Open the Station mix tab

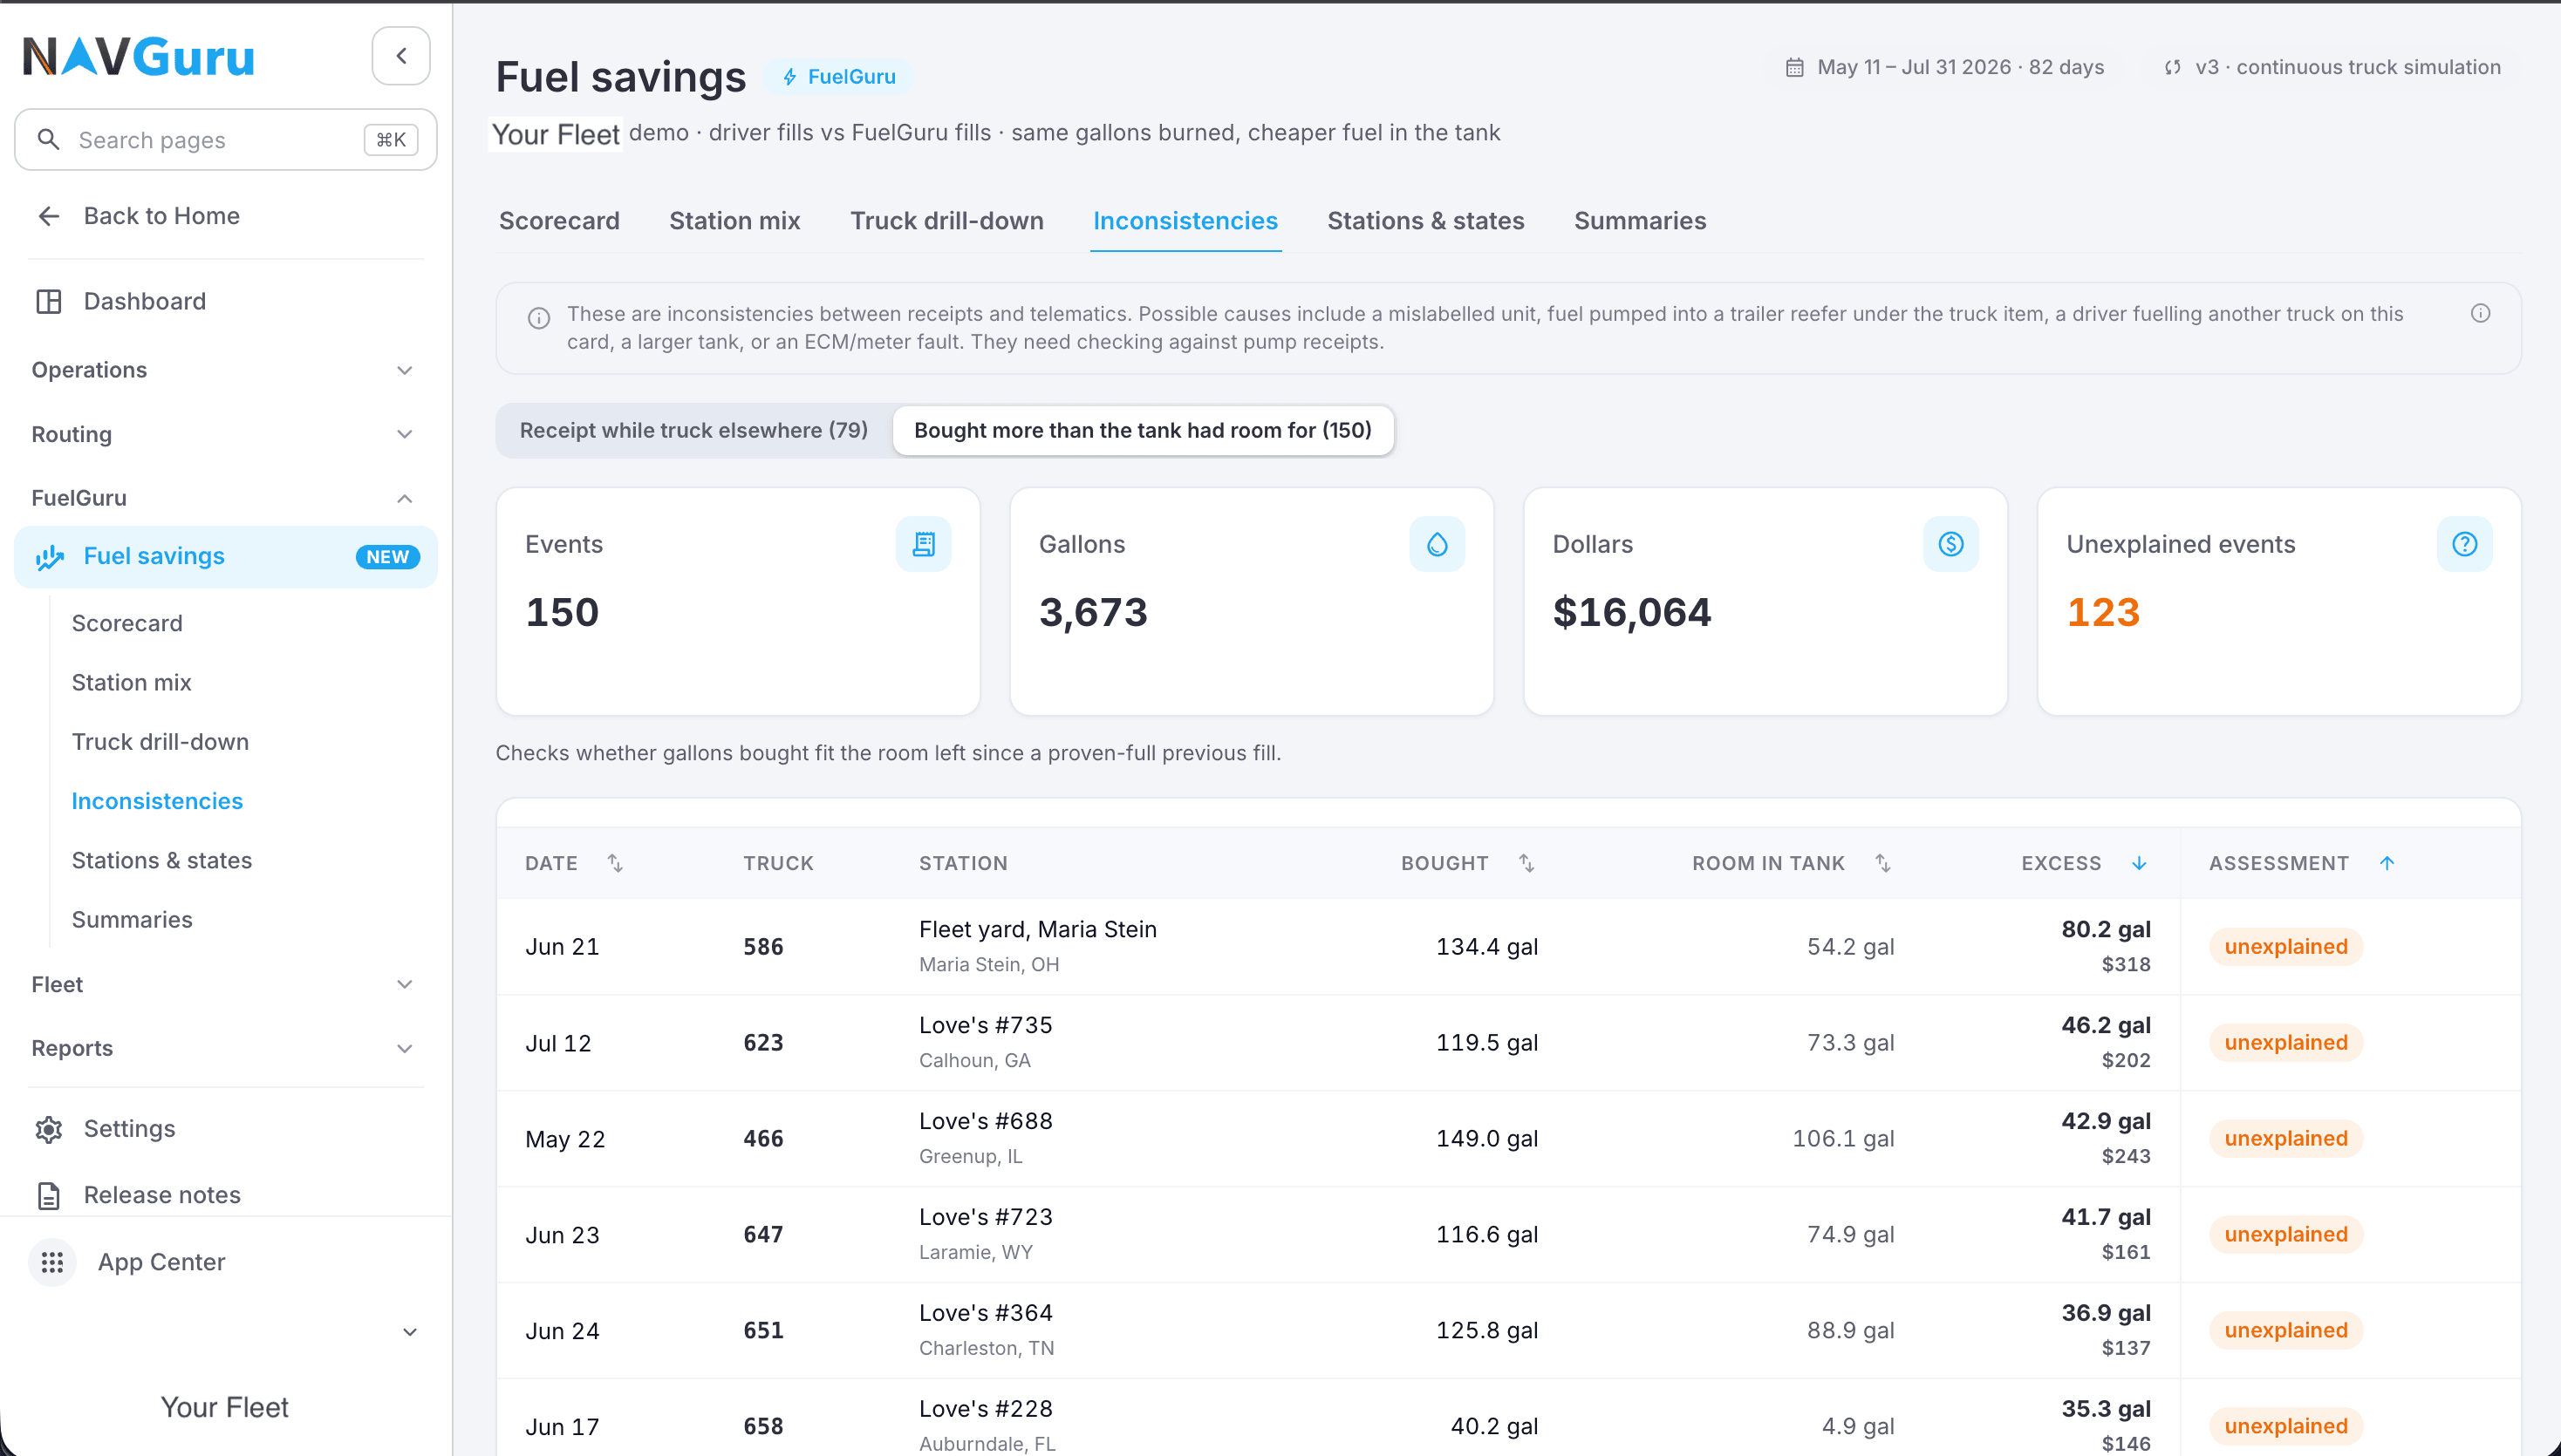735,221
